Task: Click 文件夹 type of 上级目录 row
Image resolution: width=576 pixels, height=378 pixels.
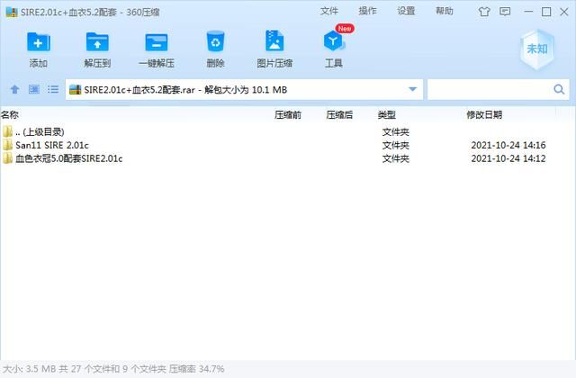Action: pyautogui.click(x=396, y=131)
